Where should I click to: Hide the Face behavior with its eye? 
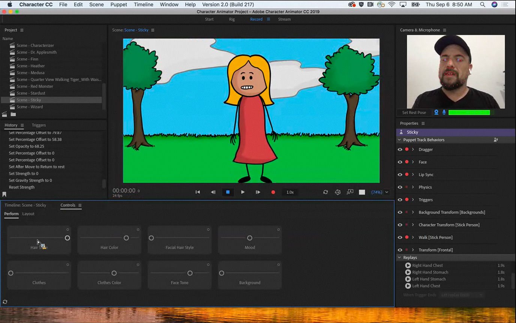[x=400, y=162]
